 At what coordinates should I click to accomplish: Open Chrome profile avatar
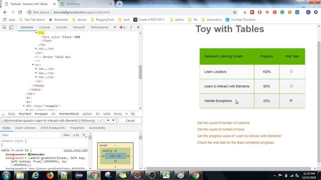tap(308, 12)
